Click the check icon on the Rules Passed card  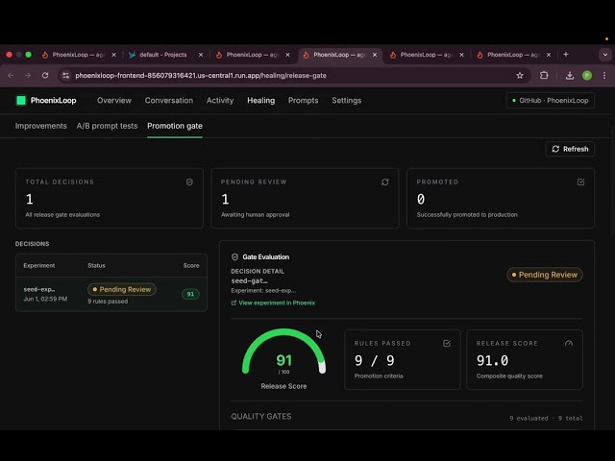coord(447,344)
